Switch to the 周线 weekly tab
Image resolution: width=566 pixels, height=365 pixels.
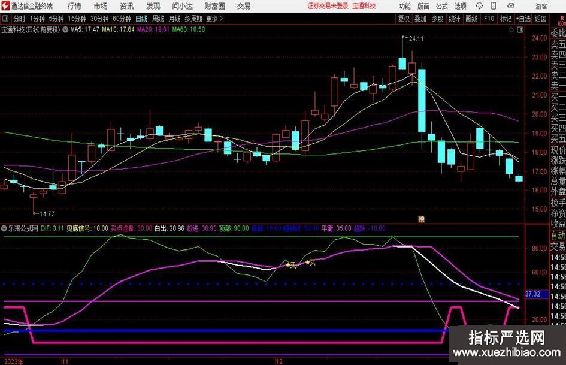tap(158, 19)
